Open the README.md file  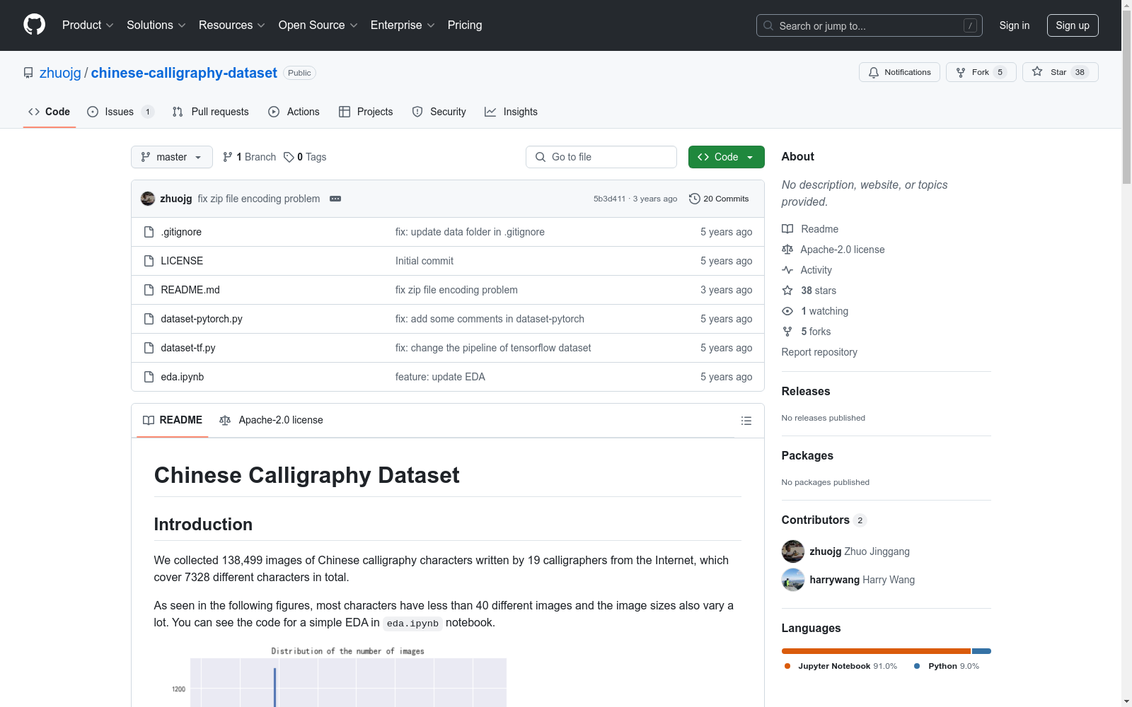point(190,290)
